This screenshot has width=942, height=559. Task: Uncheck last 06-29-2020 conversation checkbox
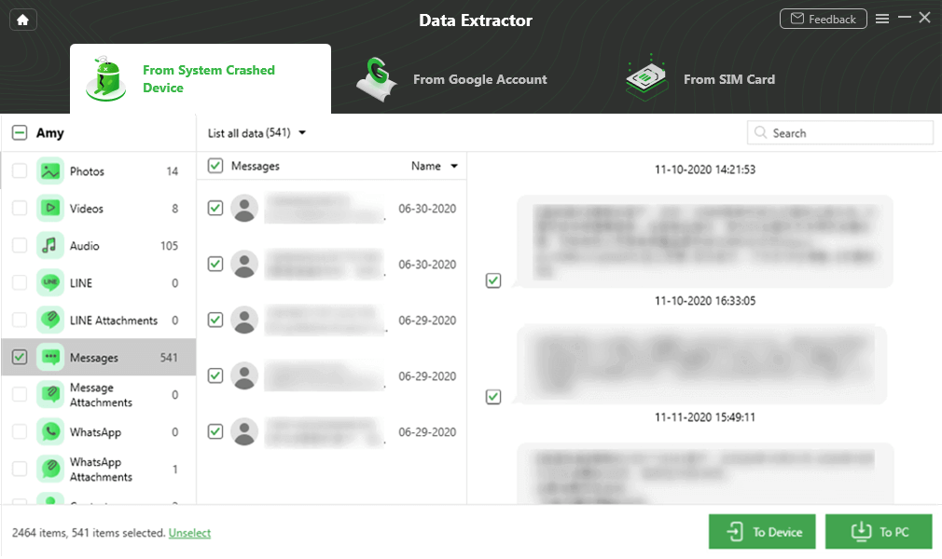(215, 431)
